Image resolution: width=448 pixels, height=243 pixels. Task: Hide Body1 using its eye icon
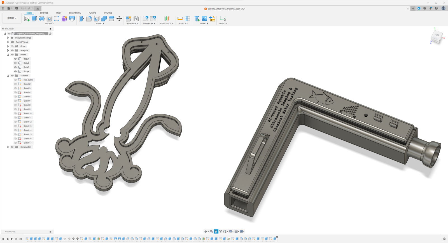point(15,59)
